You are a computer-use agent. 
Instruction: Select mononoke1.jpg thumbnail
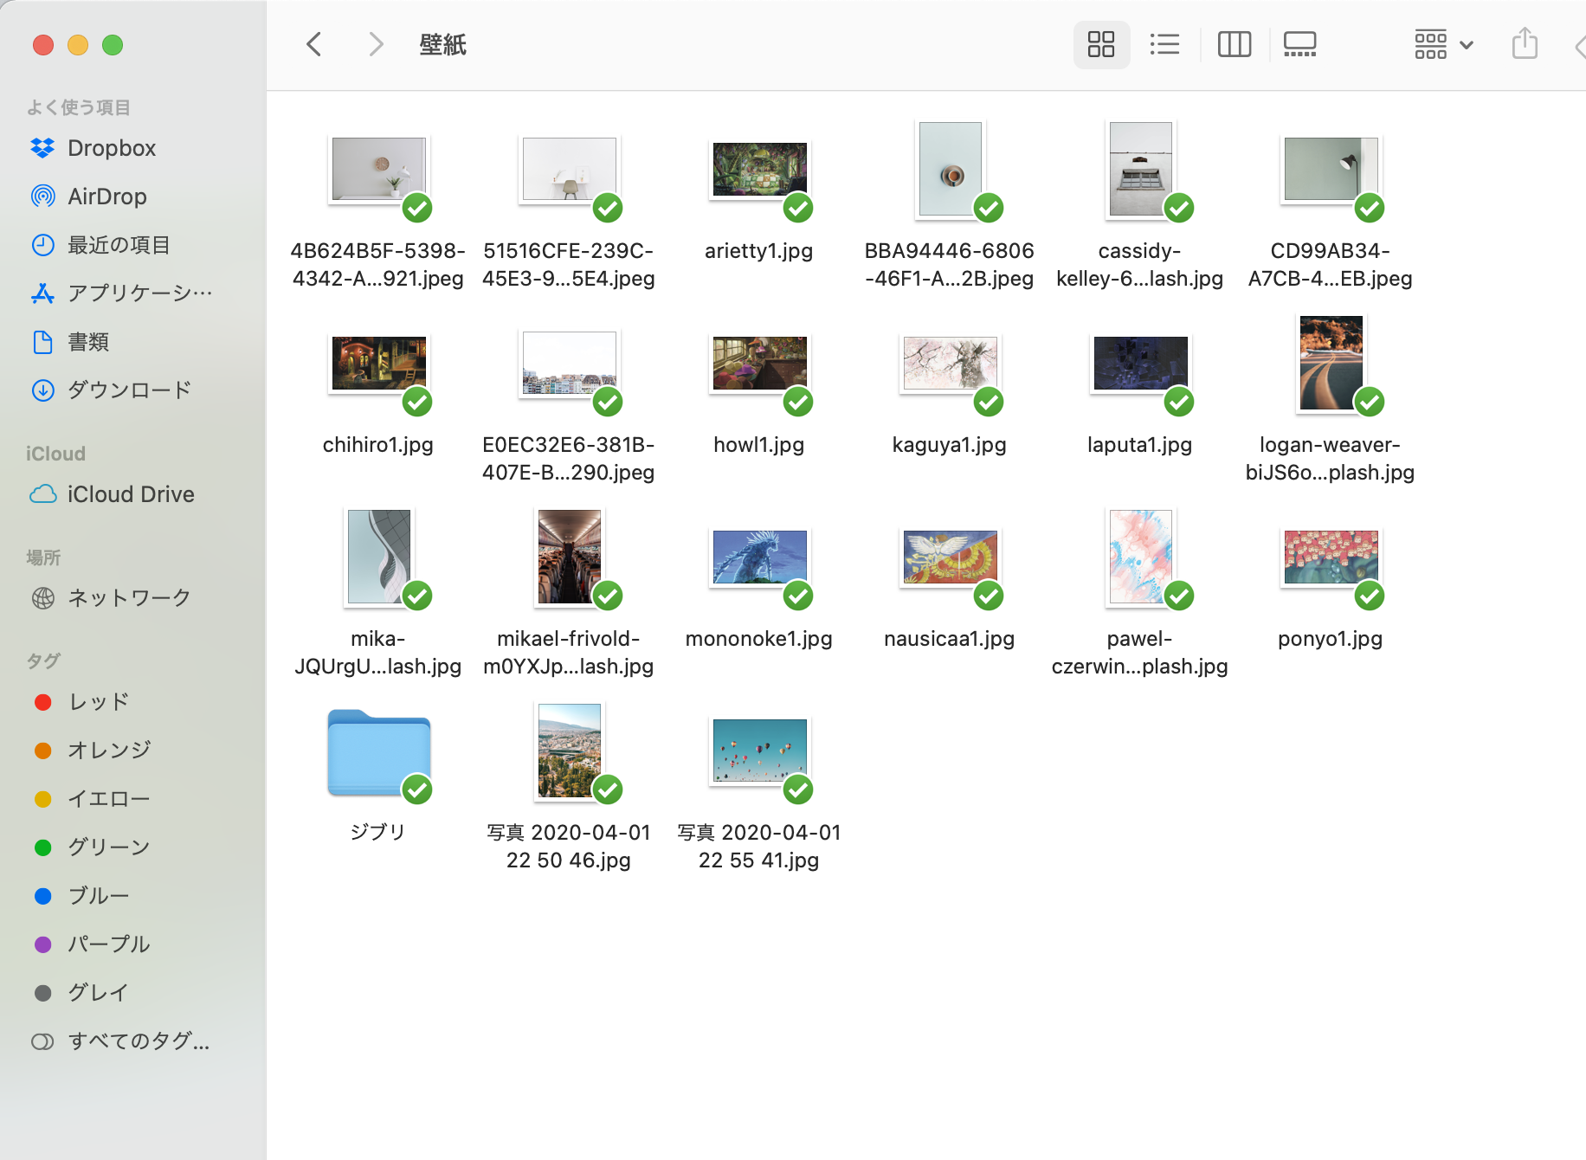click(x=759, y=557)
